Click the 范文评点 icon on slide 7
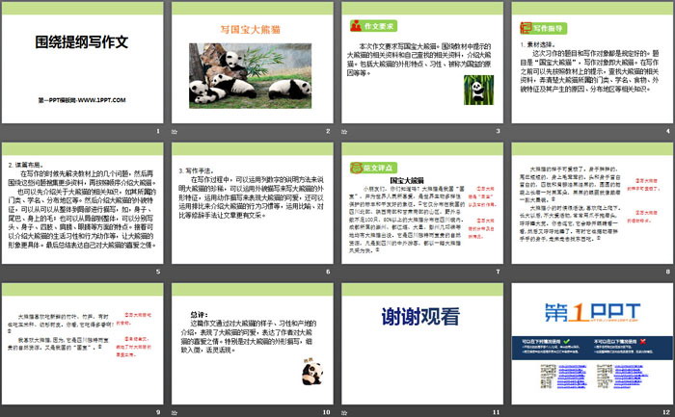The width and height of the screenshot is (675, 417). click(356, 168)
